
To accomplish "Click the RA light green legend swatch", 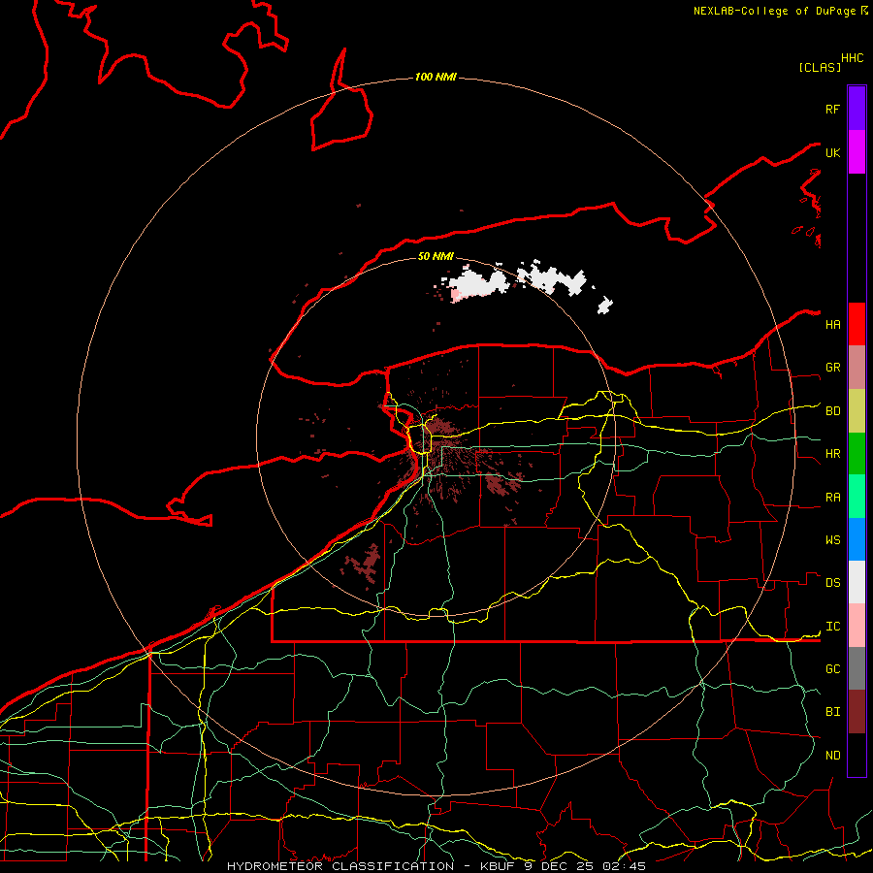I will click(x=857, y=497).
